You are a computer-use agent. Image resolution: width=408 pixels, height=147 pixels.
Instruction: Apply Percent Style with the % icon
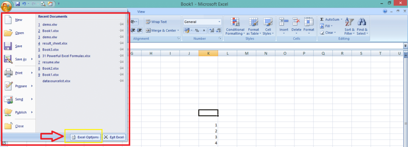[x=197, y=30]
